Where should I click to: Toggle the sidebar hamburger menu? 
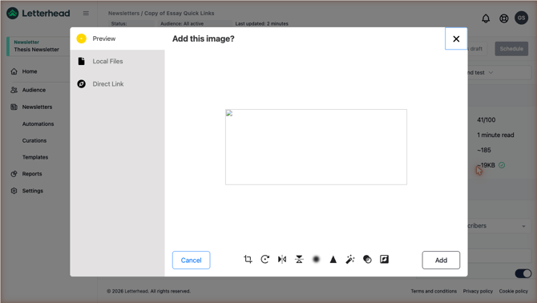[86, 14]
